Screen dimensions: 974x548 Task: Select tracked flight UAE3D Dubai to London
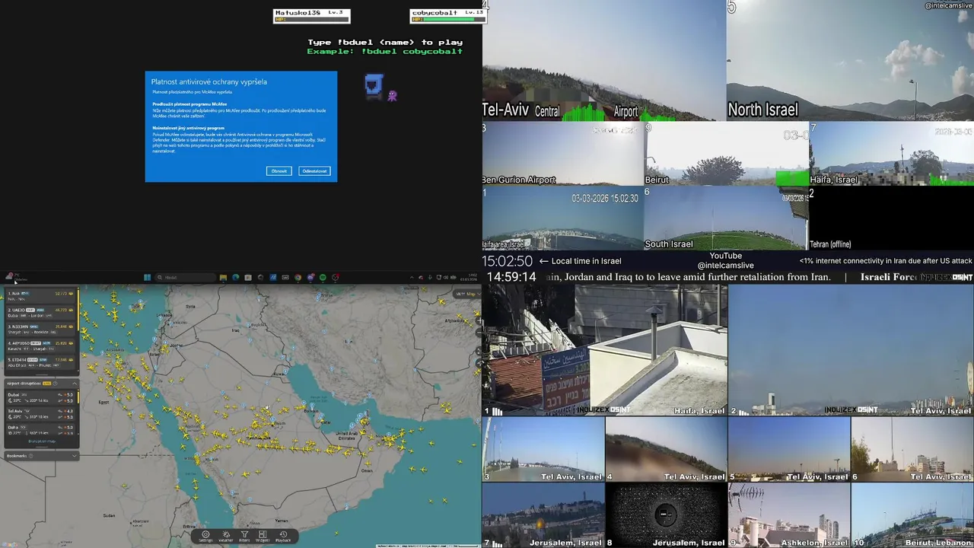click(40, 313)
